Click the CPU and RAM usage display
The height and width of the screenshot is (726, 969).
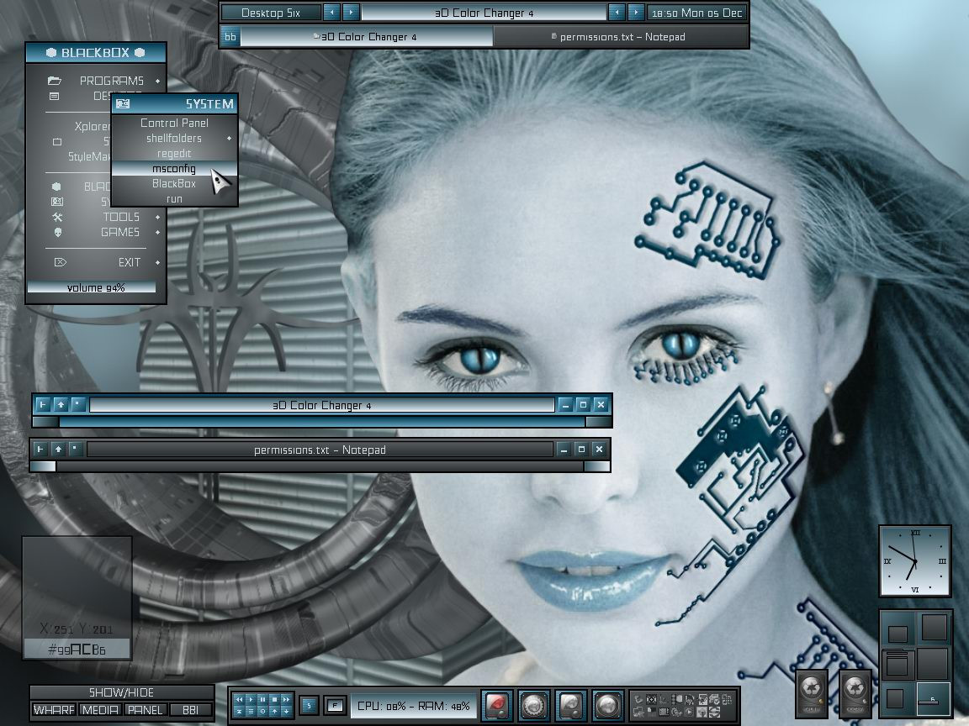(413, 706)
